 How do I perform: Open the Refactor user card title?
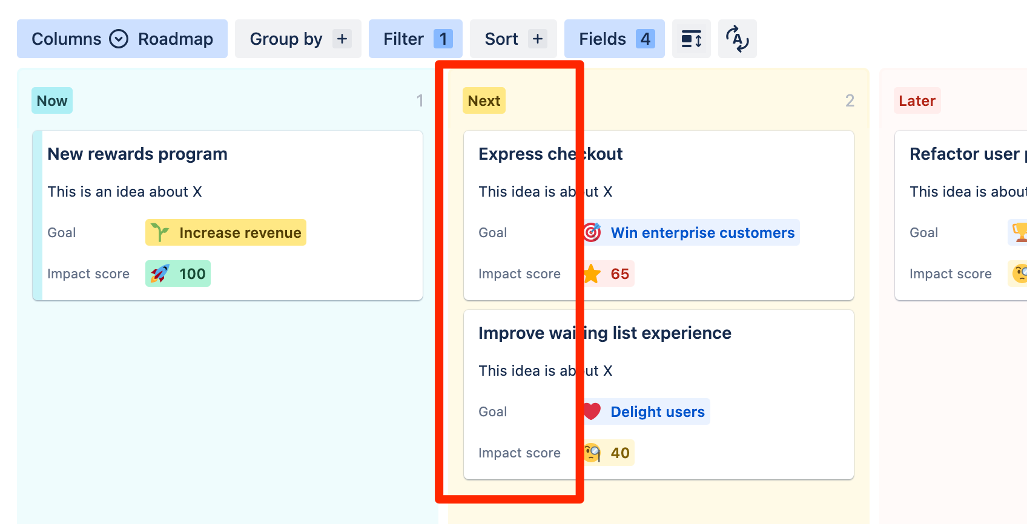968,154
